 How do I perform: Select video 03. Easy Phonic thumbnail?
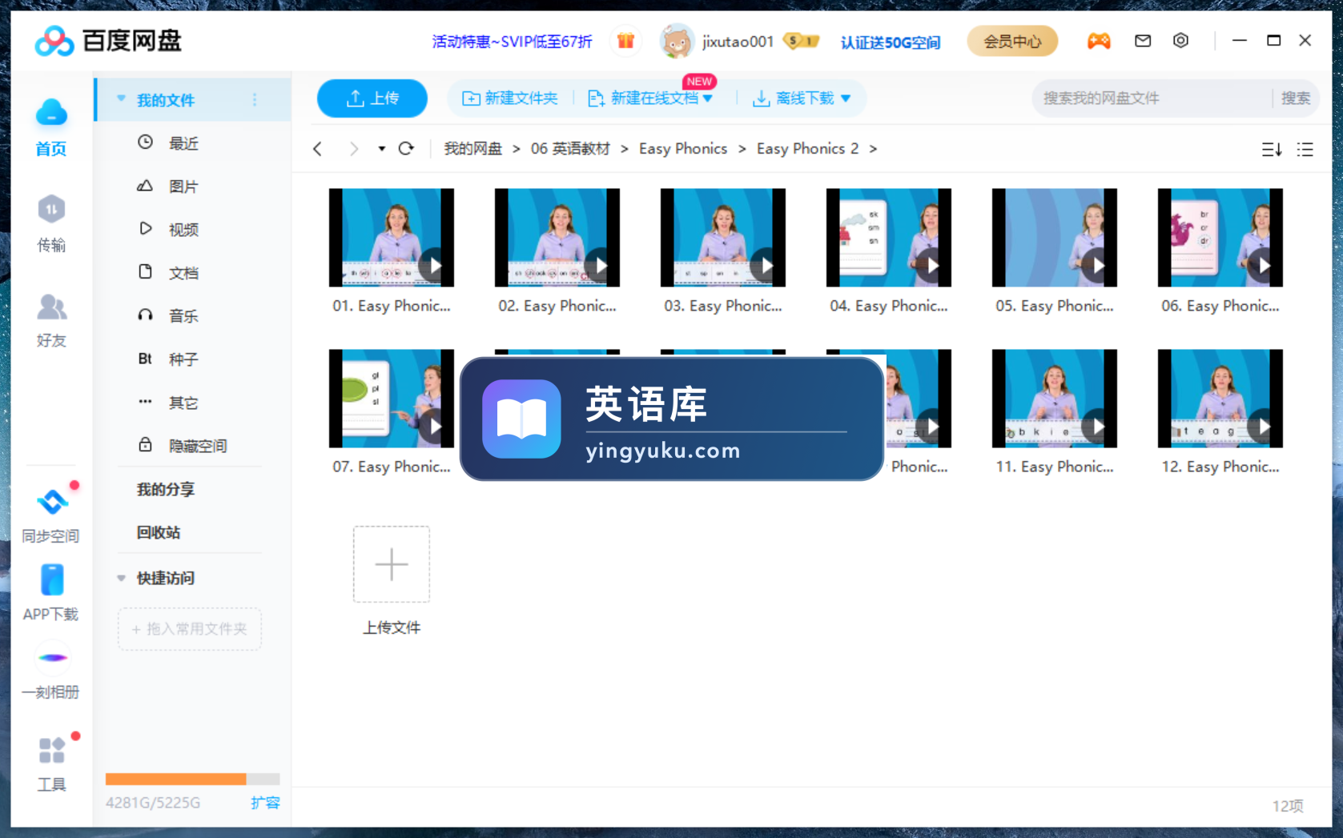[723, 238]
